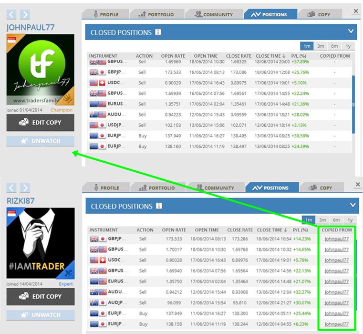Close the bottom panel with X icon
Viewport: 363px width, 334px height.
pos(358,184)
